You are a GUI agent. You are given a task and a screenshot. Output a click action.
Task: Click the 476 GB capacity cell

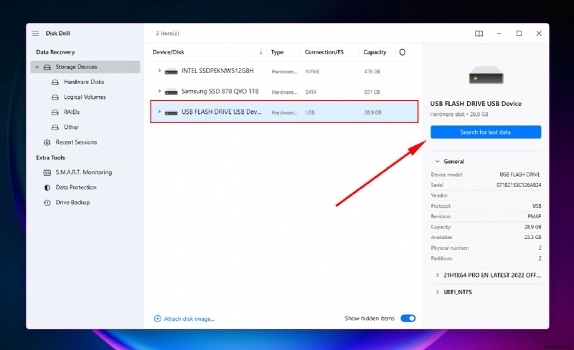372,72
